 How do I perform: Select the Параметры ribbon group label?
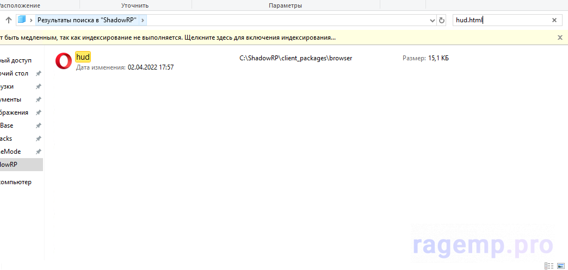click(x=285, y=5)
